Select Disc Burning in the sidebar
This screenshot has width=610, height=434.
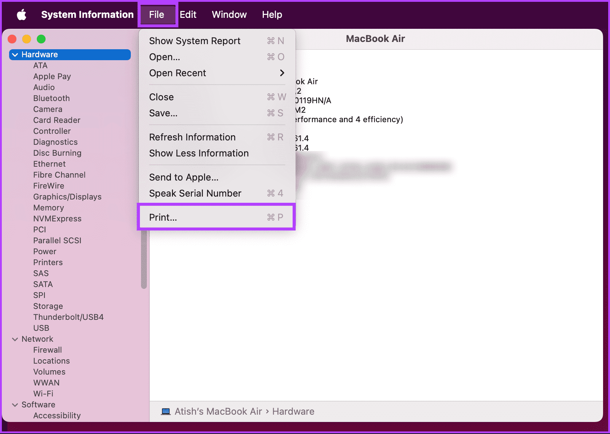(x=57, y=153)
